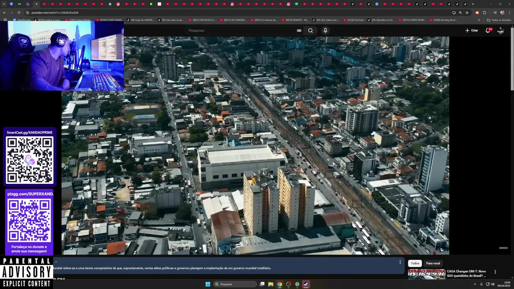
Task: Open the media control icon in browser toolbar
Action: tap(495, 12)
